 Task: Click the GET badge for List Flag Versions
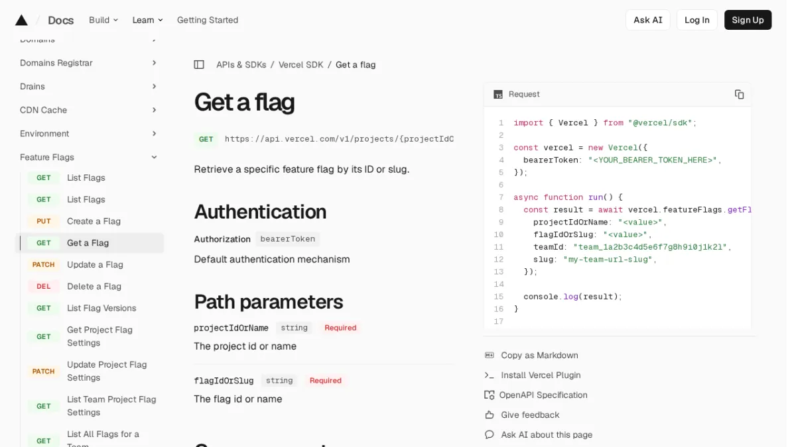point(44,308)
